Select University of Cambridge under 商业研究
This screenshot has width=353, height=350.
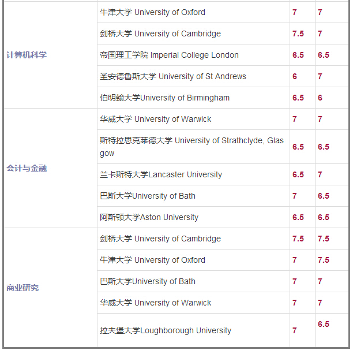(x=160, y=239)
